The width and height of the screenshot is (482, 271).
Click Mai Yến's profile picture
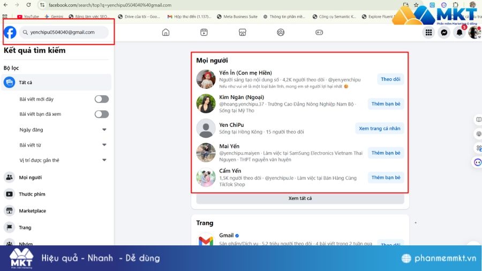(x=206, y=153)
